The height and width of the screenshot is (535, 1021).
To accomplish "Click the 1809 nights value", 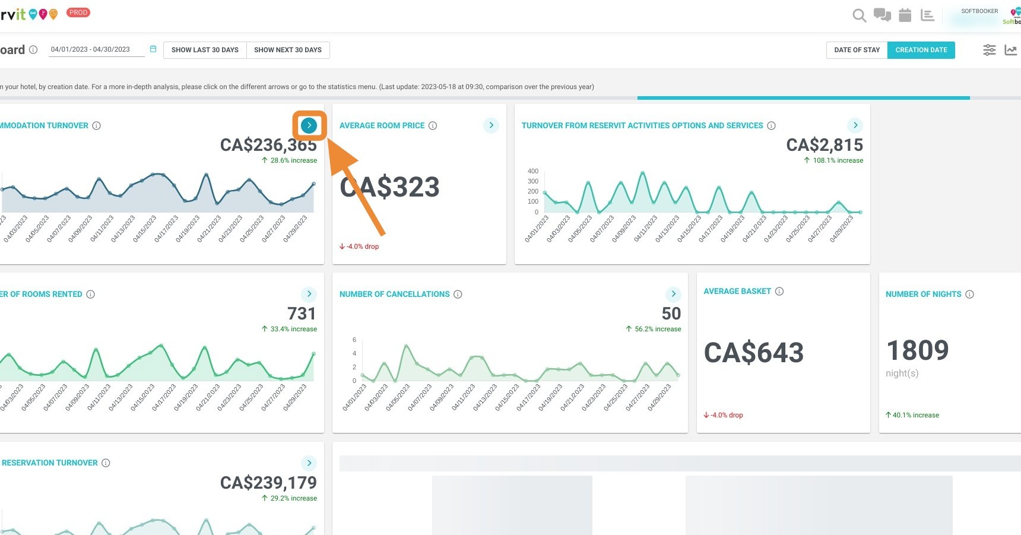I will tap(918, 350).
